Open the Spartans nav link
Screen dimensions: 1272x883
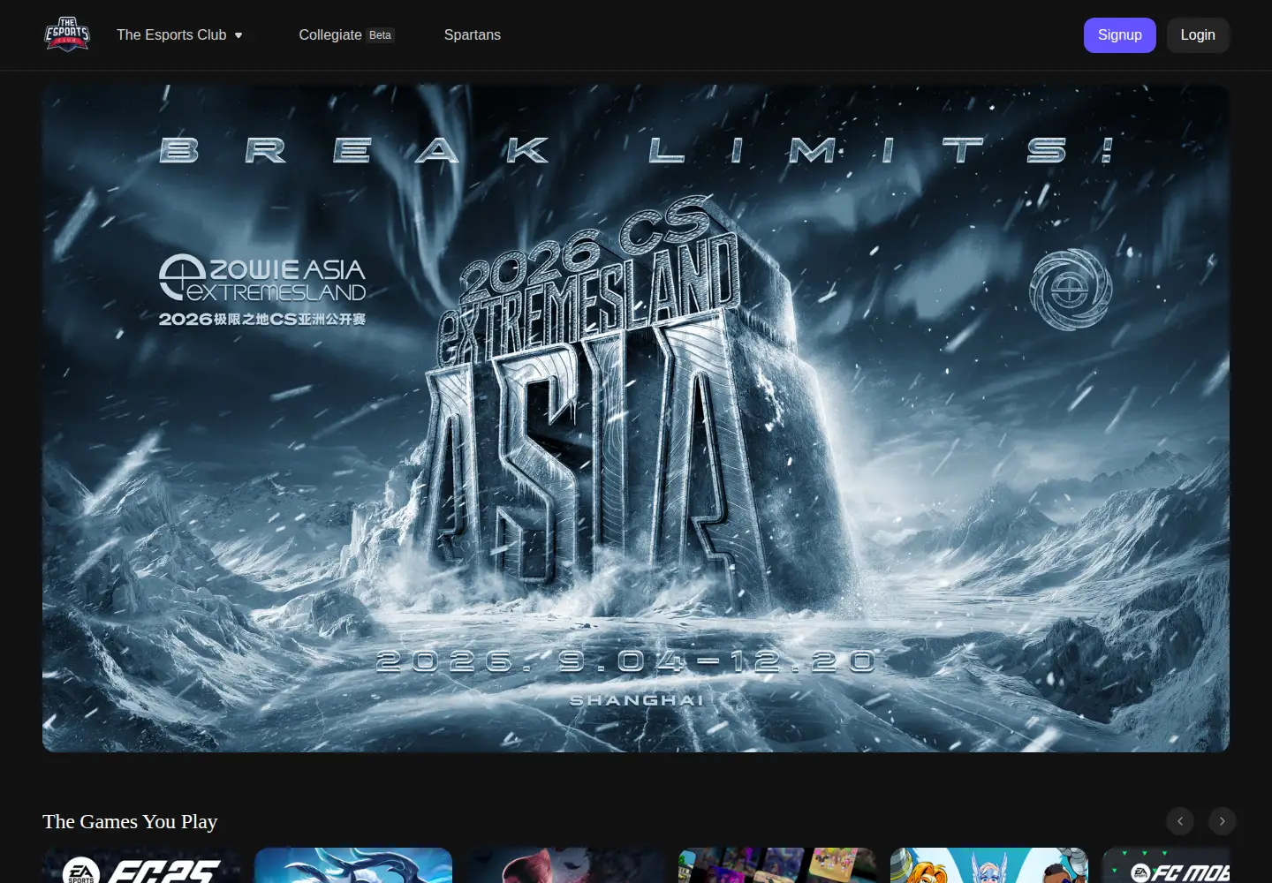[x=473, y=35]
